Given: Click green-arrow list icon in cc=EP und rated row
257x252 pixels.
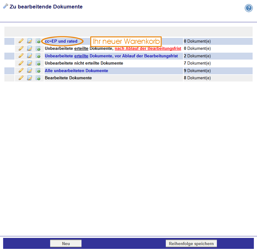Looking at the screenshot, I should (x=38, y=41).
